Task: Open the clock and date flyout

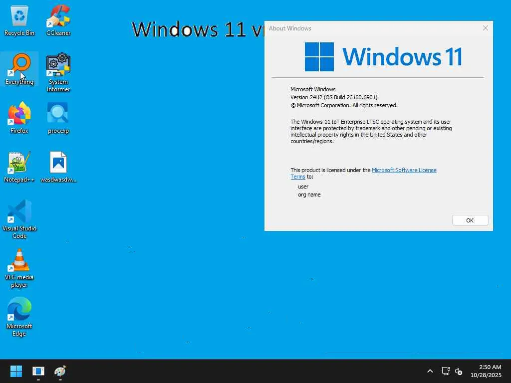Action: (x=486, y=371)
